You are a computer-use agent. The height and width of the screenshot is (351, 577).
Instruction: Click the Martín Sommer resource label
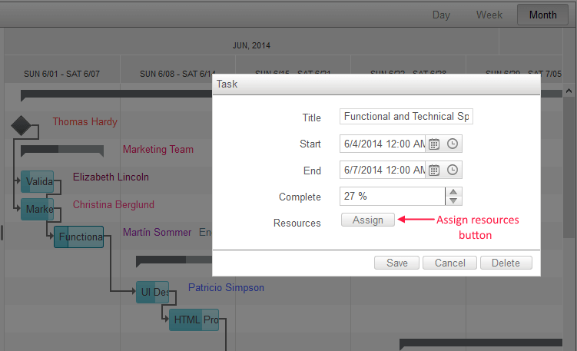pyautogui.click(x=158, y=232)
